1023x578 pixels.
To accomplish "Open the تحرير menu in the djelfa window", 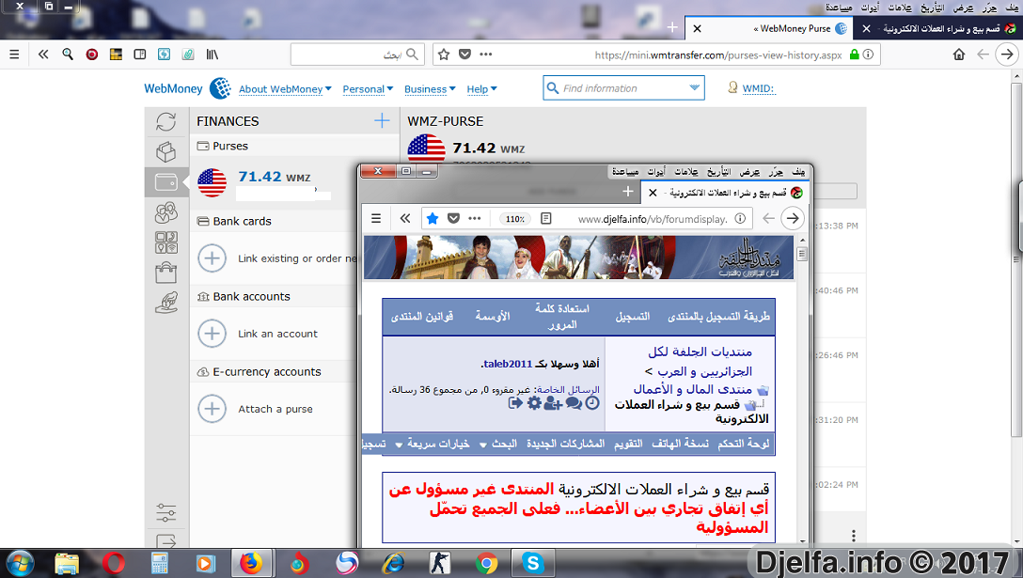I will 776,172.
